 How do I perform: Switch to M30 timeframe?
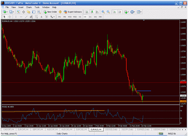pos(75,17)
